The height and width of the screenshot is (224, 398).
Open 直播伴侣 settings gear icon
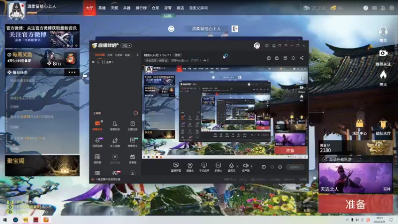pos(280,167)
